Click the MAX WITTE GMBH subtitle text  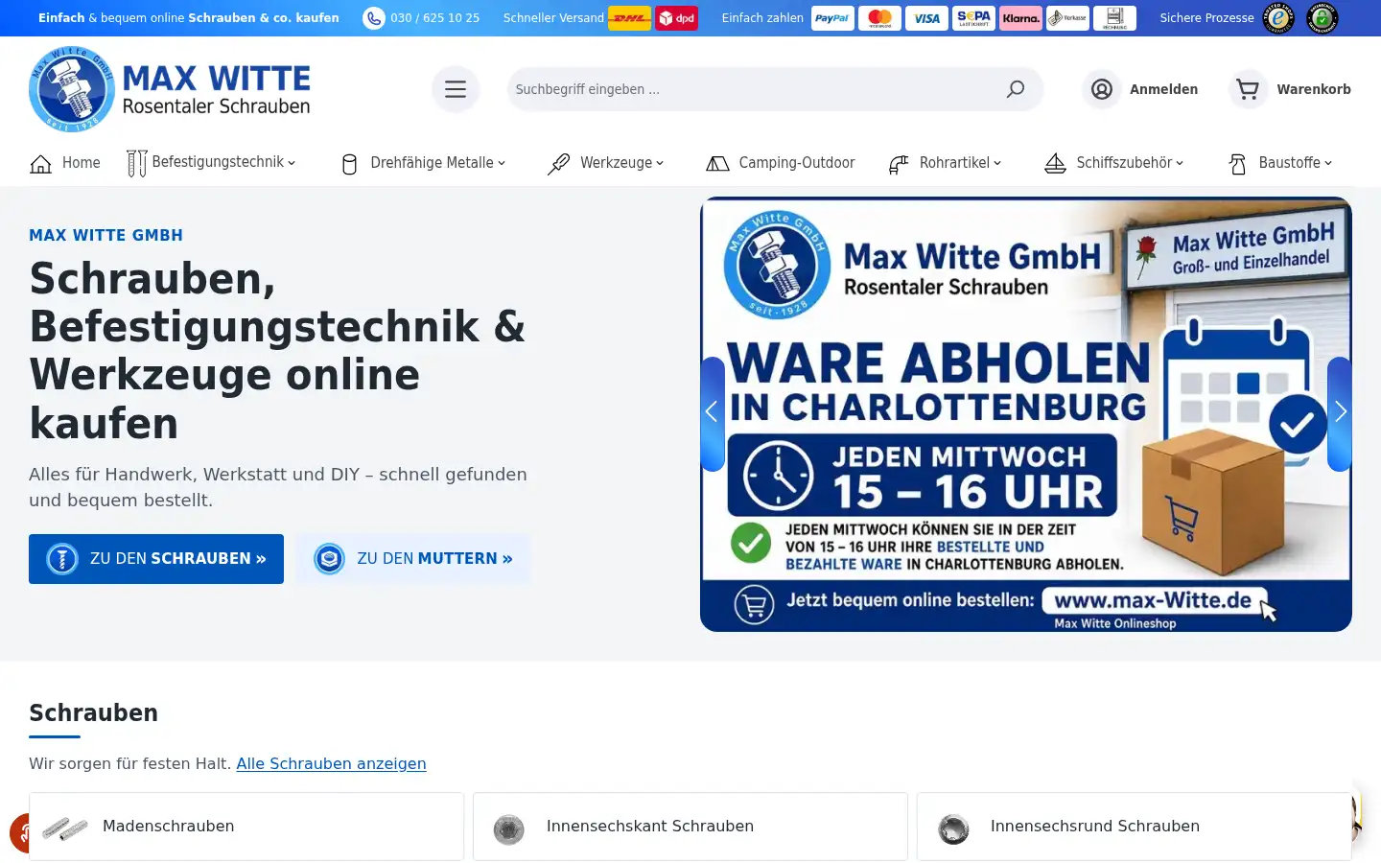click(105, 235)
